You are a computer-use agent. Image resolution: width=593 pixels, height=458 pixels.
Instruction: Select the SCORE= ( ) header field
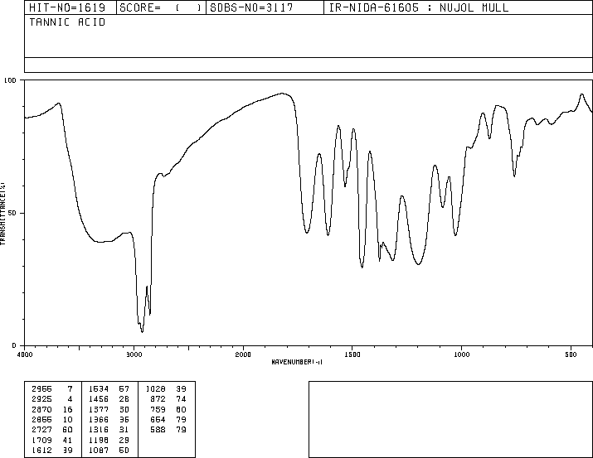click(x=161, y=7)
